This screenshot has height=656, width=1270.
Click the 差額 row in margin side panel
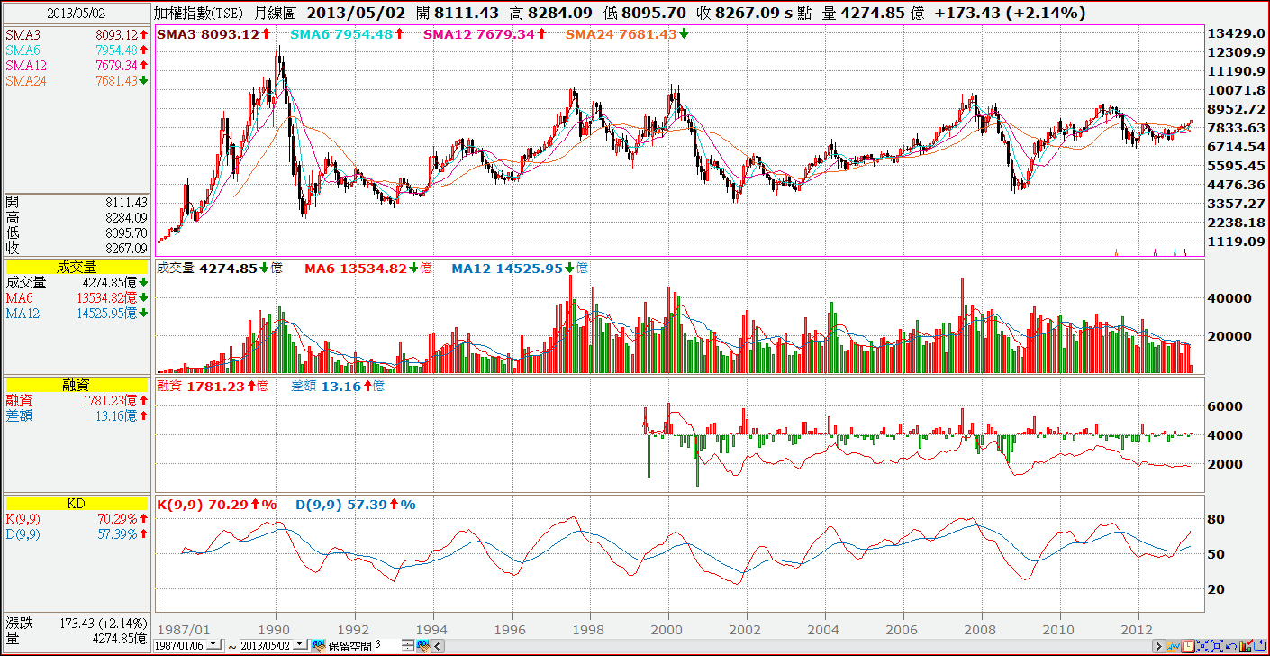(x=76, y=415)
